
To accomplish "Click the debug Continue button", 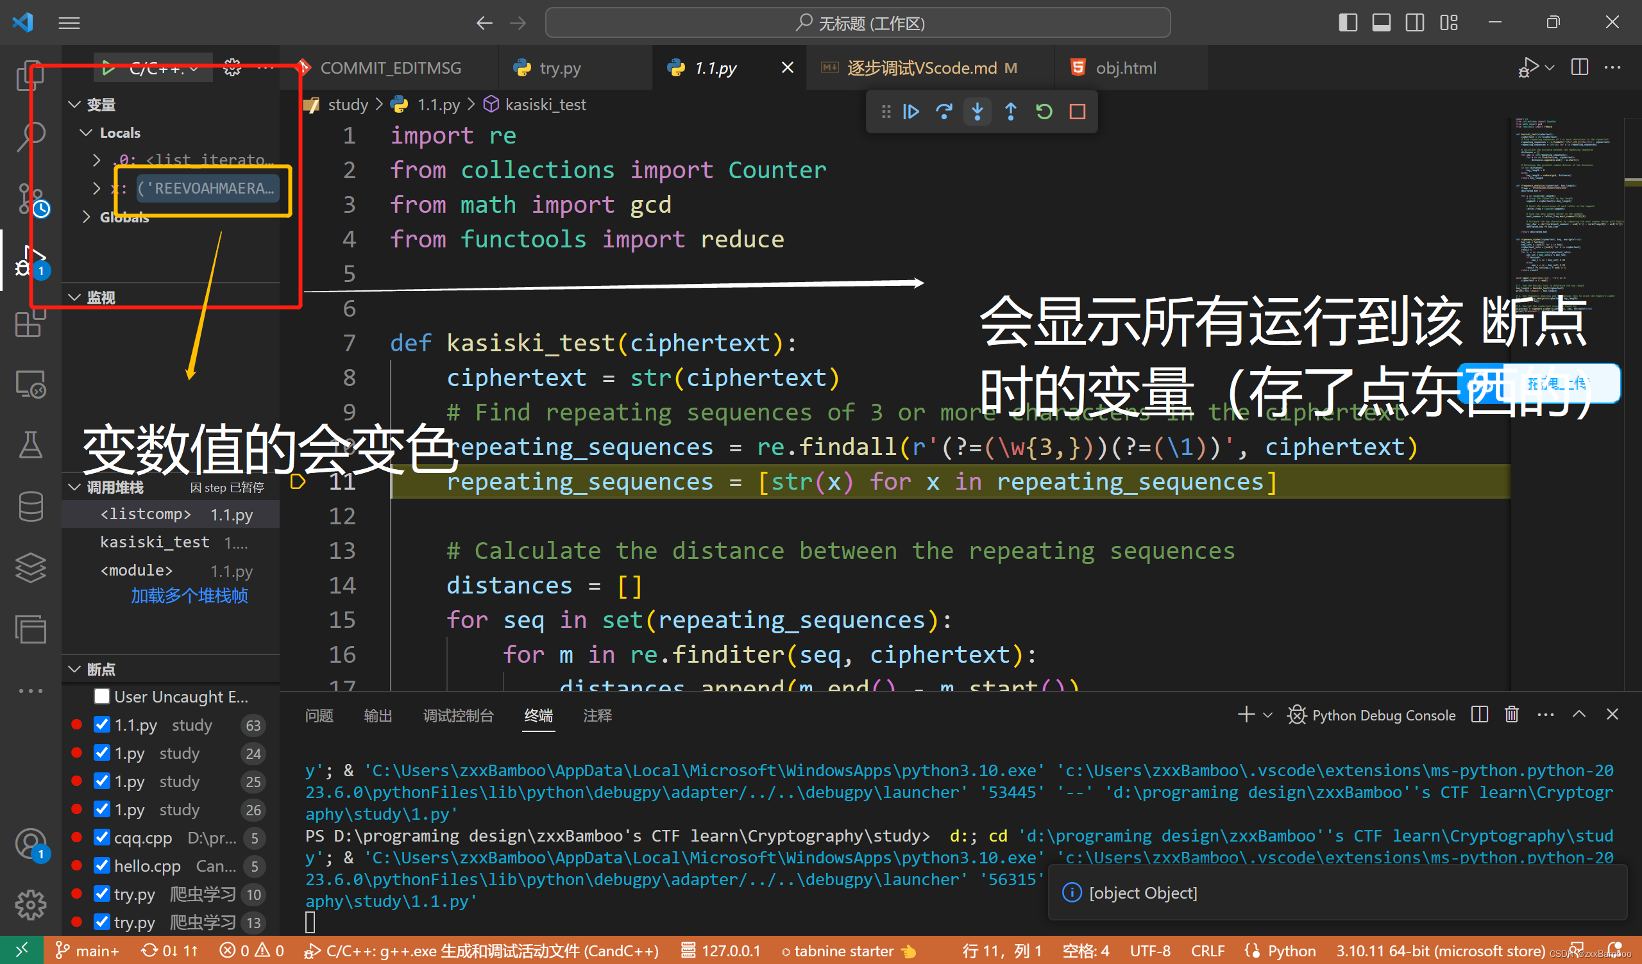I will pos(910,112).
